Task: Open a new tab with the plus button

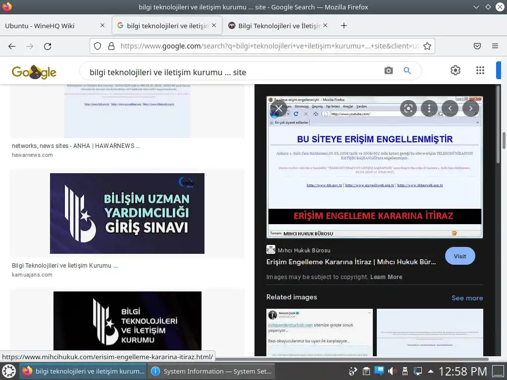Action: click(x=344, y=26)
